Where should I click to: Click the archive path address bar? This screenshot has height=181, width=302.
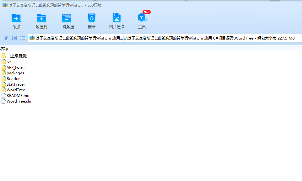click(165, 38)
